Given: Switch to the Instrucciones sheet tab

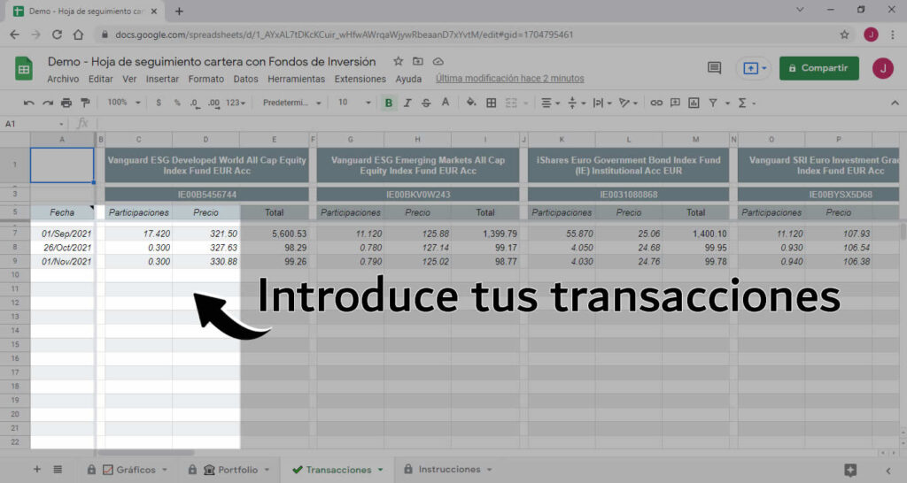Looking at the screenshot, I should 449,469.
